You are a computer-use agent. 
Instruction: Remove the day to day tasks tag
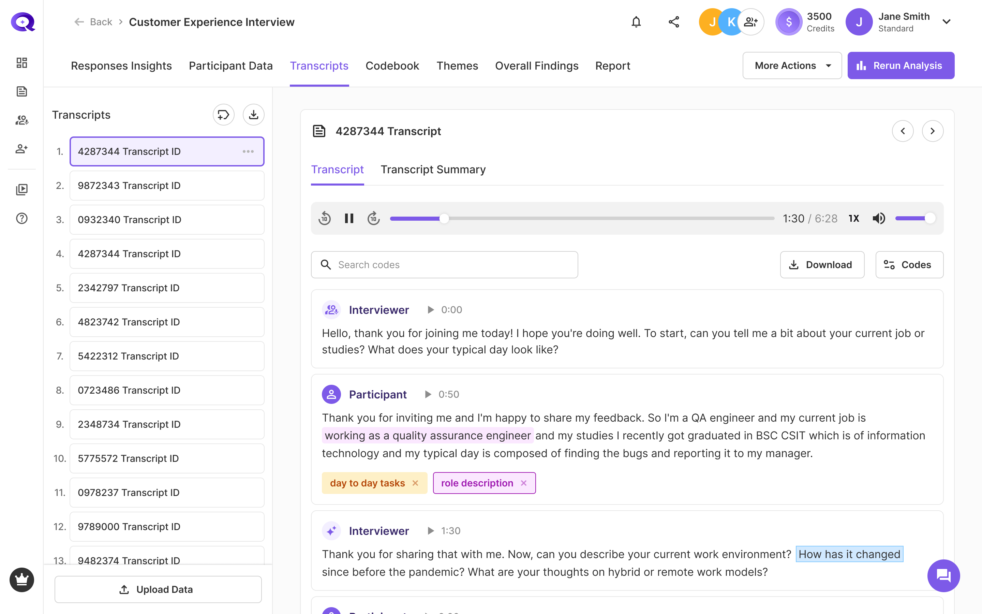point(415,483)
